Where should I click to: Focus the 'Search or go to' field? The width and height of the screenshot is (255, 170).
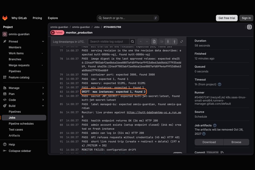(x=128, y=18)
